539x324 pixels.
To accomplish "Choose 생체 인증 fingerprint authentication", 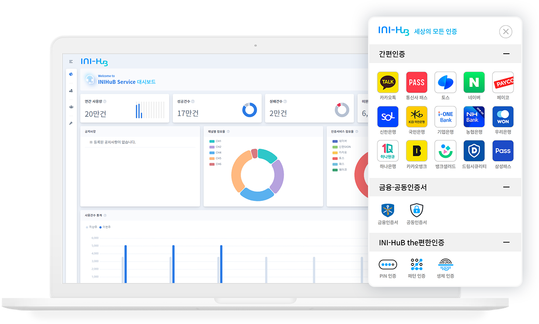I will 445,265.
